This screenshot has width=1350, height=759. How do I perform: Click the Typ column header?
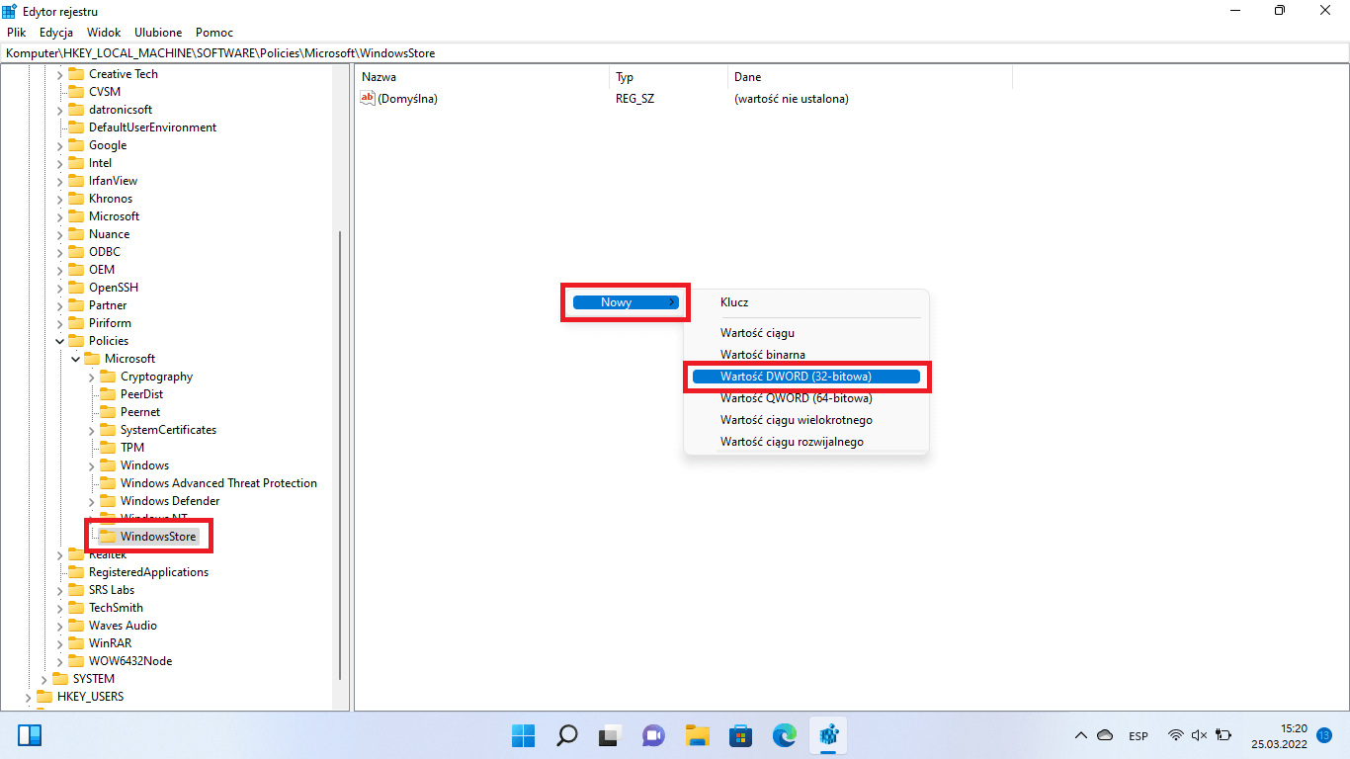click(x=669, y=76)
